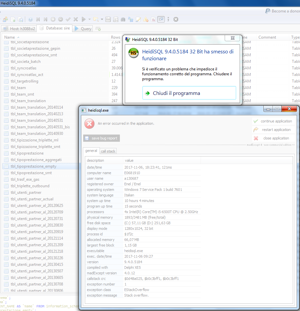Open the load SQL file dropdown arrow

pyautogui.click(x=102, y=19)
